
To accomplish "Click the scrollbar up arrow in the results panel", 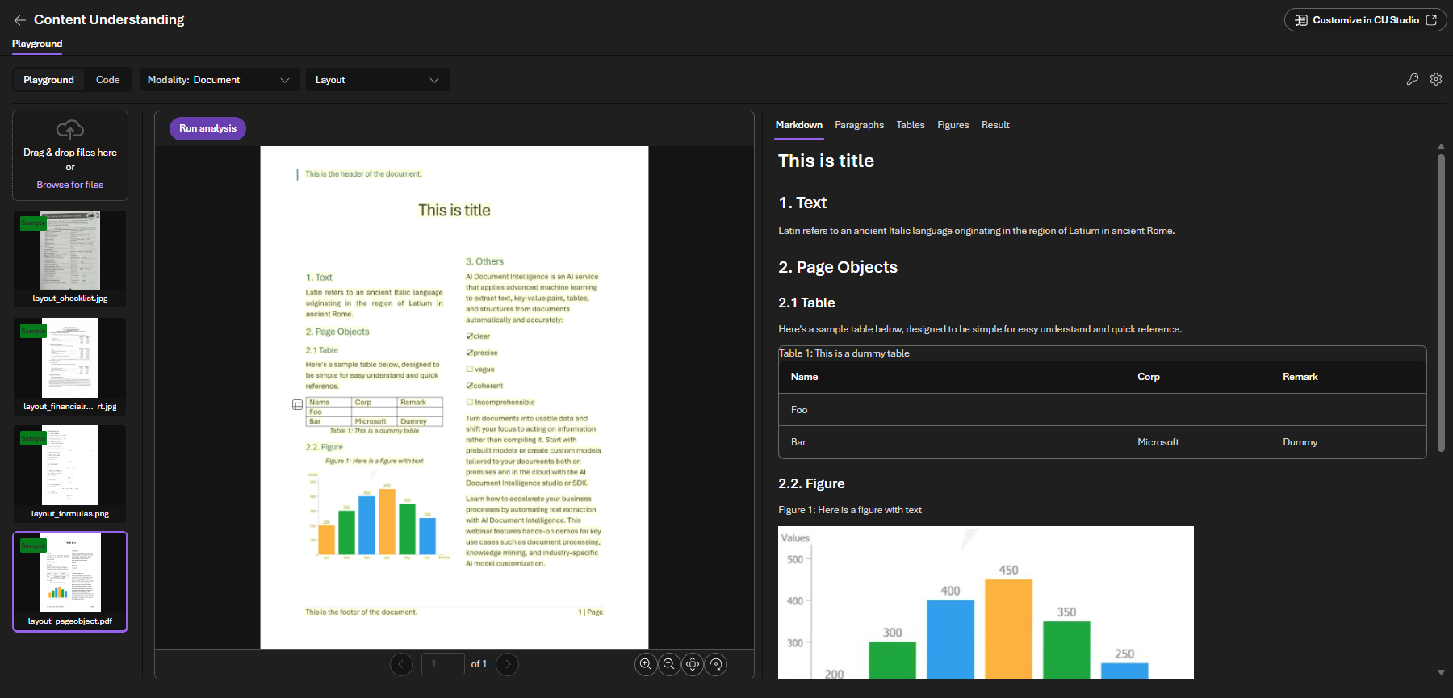I will click(x=1441, y=147).
